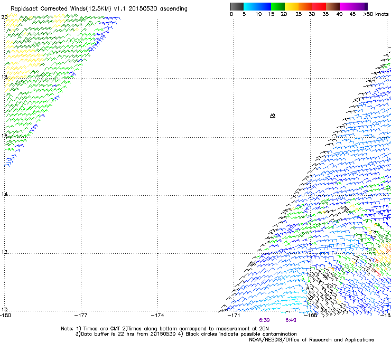The width and height of the screenshot is (391, 343).
Task: Click the orange 25-30 knots legend swatch
Action: click(305, 6)
